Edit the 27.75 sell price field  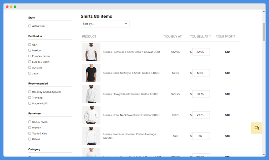[201, 115]
